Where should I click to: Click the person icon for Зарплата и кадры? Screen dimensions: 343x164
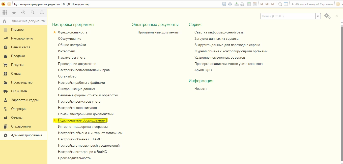5,100
